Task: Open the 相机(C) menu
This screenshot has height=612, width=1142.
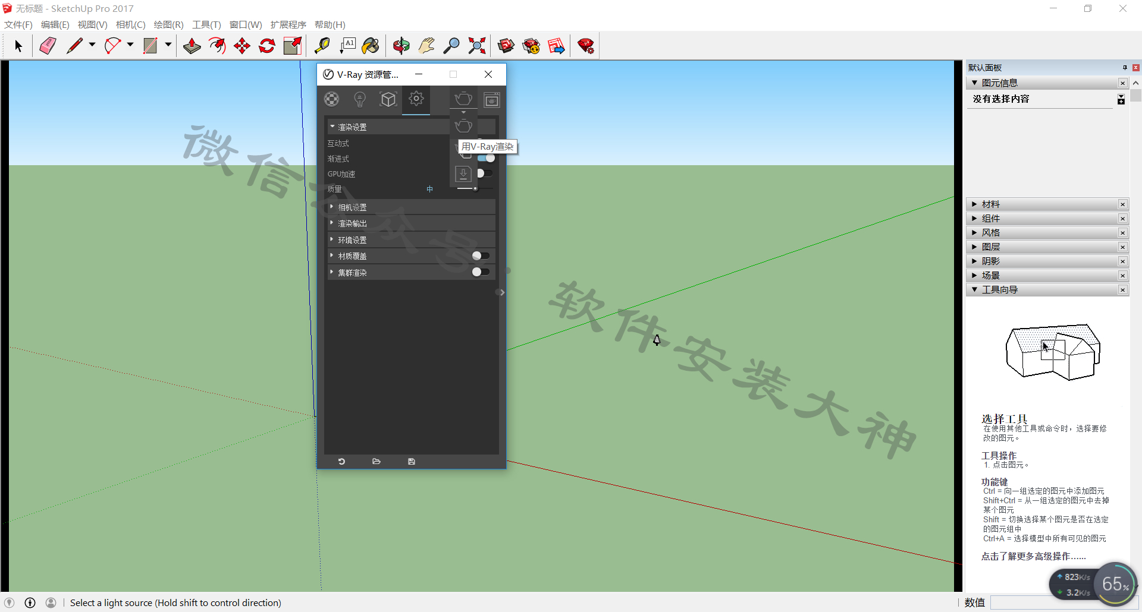Action: pos(130,24)
